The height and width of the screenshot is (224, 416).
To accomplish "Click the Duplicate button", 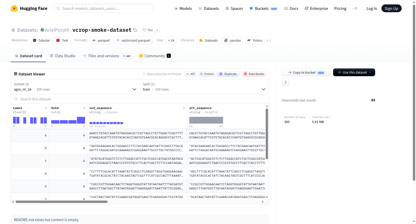I will tap(228, 74).
